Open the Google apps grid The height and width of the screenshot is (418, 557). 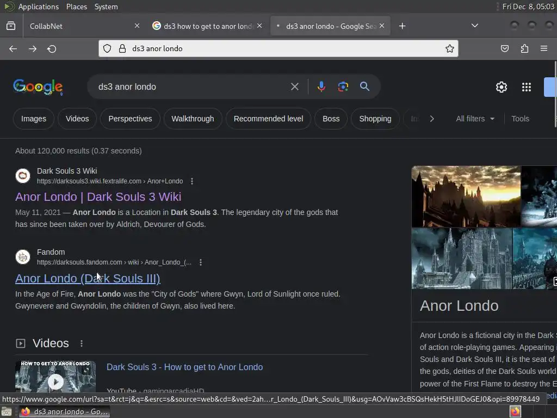[527, 87]
